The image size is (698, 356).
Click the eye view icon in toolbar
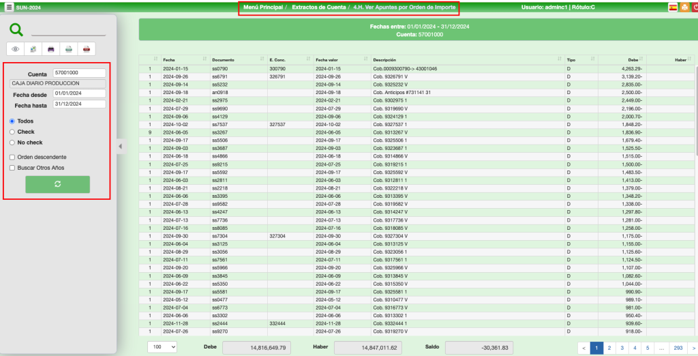[x=16, y=49]
